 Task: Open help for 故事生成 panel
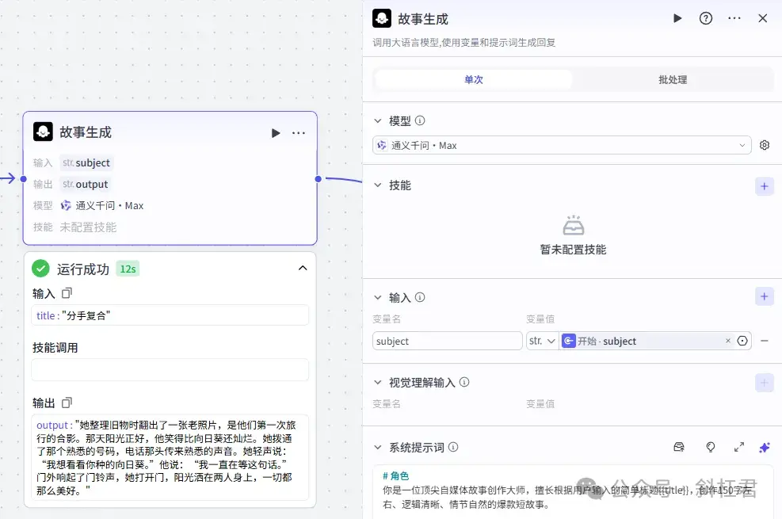pyautogui.click(x=706, y=18)
